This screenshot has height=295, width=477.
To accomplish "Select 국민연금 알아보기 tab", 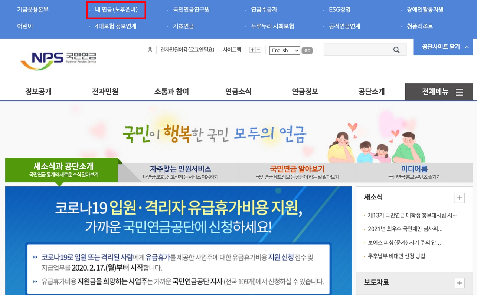I will tap(297, 172).
